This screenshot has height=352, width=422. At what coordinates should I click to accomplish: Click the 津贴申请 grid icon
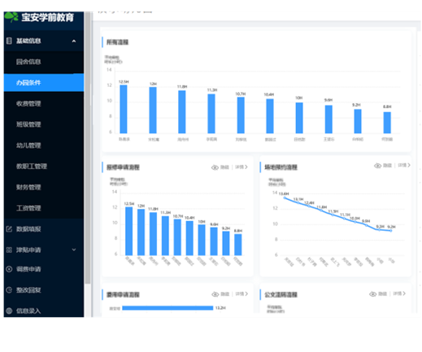[9, 250]
